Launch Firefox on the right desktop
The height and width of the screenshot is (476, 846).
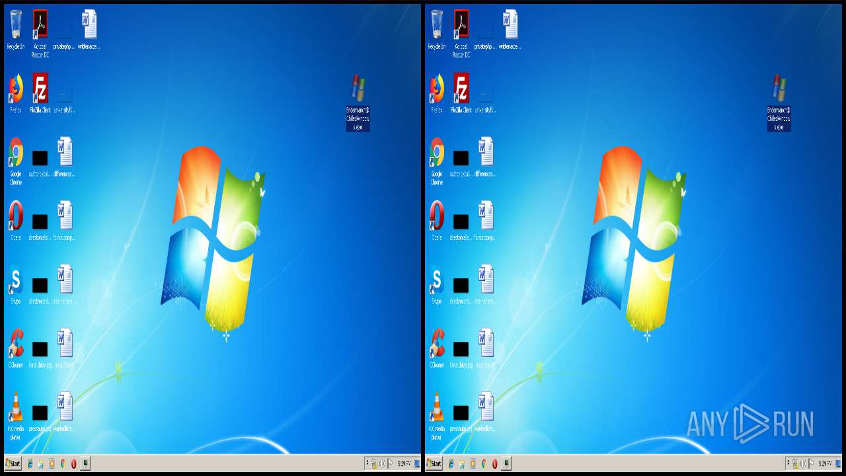coord(437,93)
